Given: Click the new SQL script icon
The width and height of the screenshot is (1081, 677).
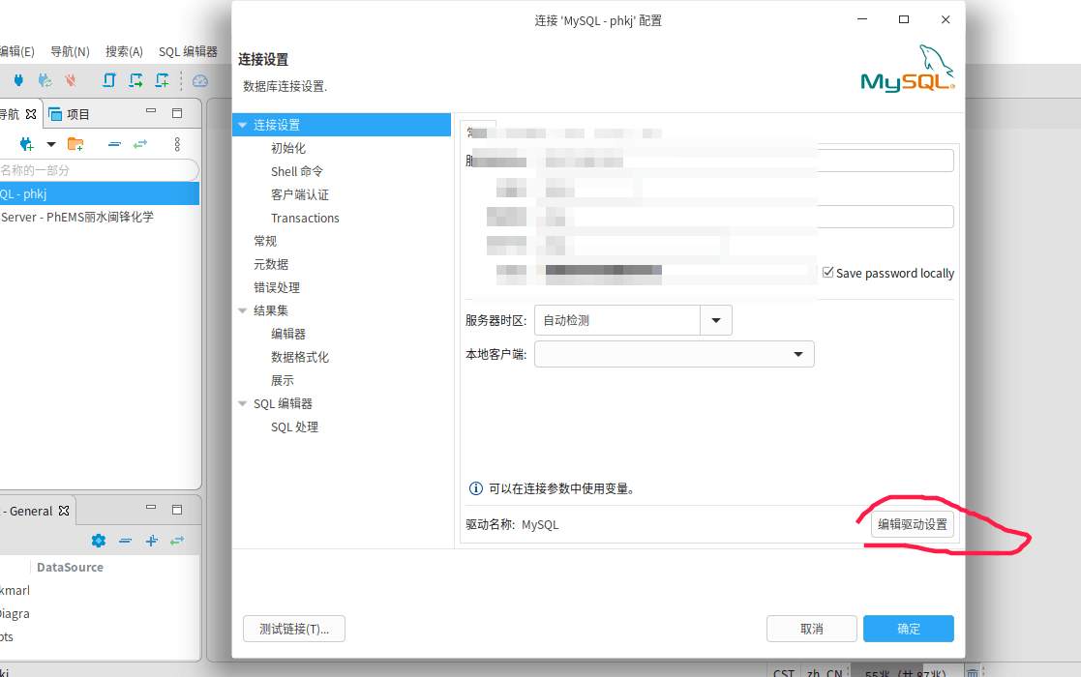Looking at the screenshot, I should 163,80.
